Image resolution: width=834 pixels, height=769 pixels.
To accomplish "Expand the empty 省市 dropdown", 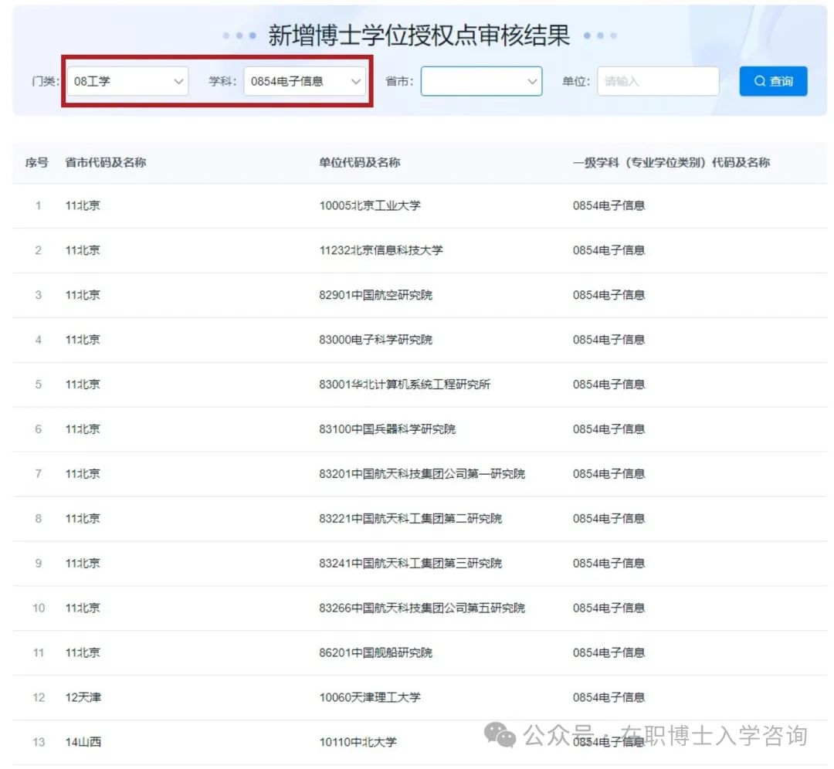I will pos(480,81).
